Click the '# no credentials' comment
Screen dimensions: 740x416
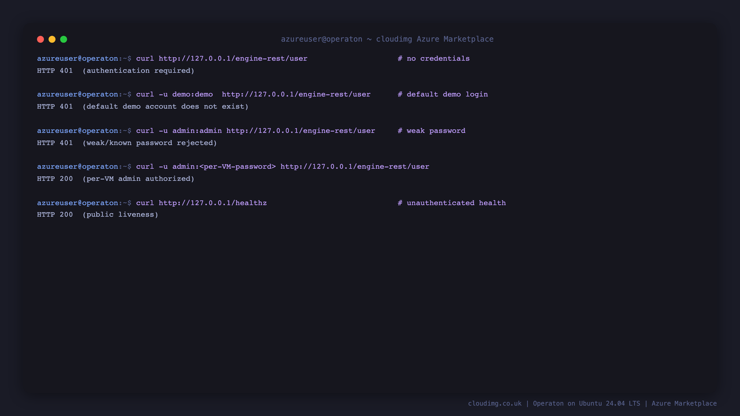point(434,58)
